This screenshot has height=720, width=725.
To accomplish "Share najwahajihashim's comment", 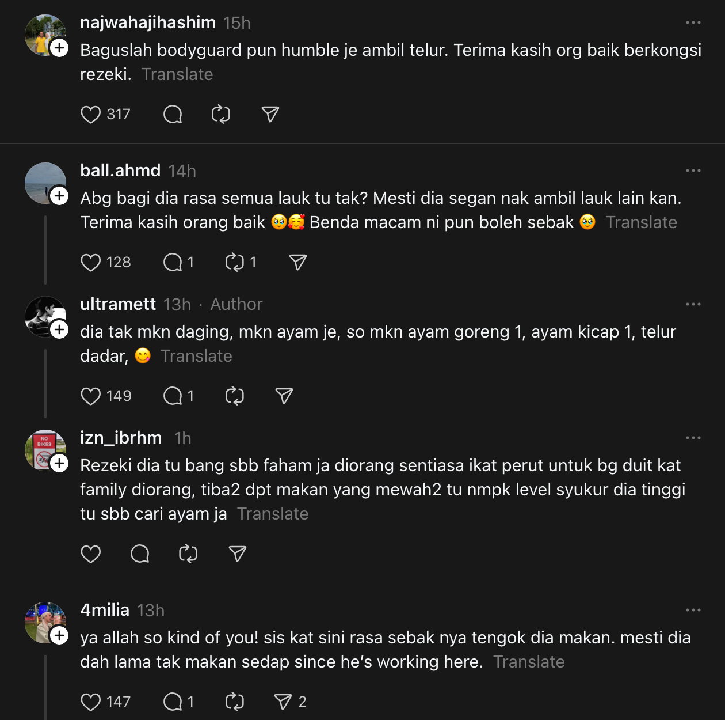I will tap(270, 115).
